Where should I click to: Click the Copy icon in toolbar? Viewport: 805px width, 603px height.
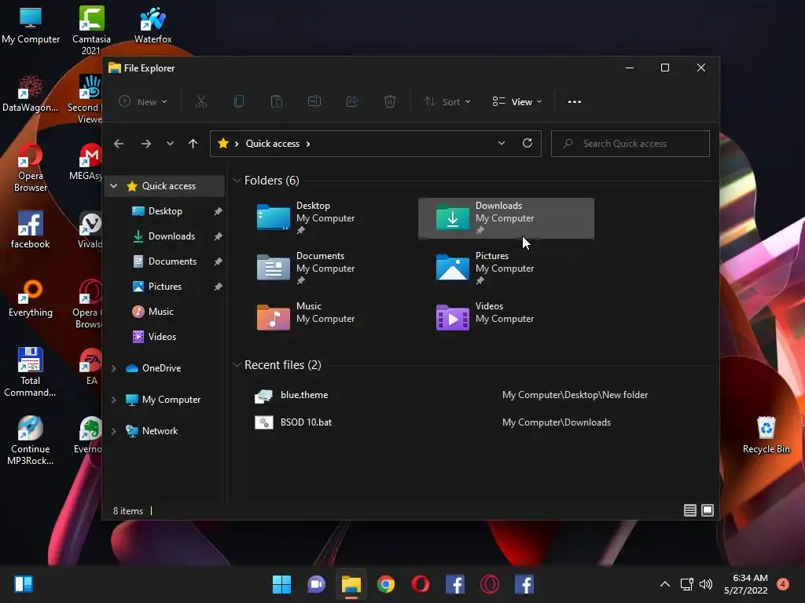[x=239, y=101]
